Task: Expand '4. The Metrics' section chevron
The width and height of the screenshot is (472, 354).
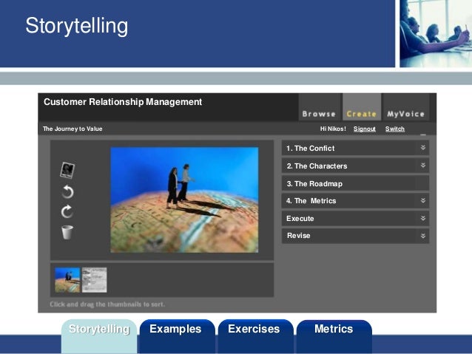Action: tap(422, 200)
